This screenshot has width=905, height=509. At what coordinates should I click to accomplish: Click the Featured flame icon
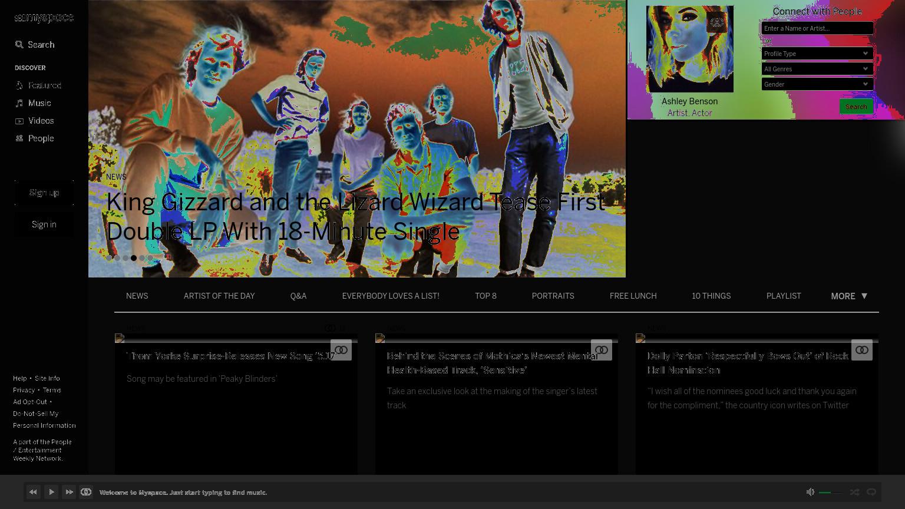(19, 85)
